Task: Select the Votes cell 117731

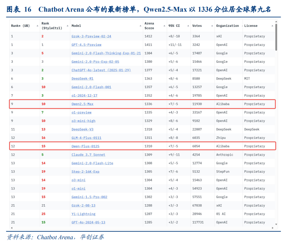Action: tap(198, 222)
